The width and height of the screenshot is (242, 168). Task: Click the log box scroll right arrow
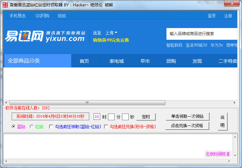(229, 161)
